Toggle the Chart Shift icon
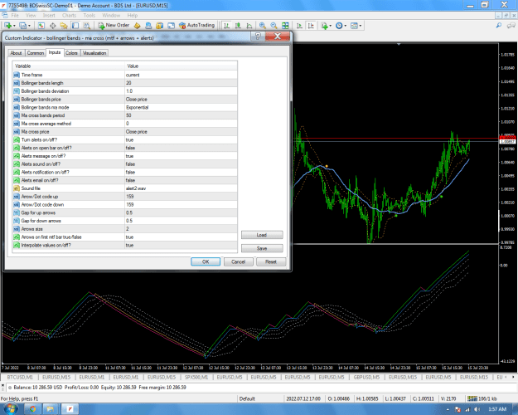Image resolution: width=518 pixels, height=415 pixels. [311, 26]
